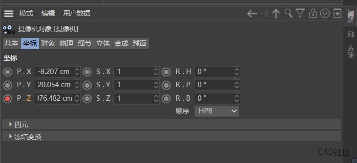Image resolution: width=357 pixels, height=163 pixels.
Task: Open search with the magnifier icon
Action: 288,14
